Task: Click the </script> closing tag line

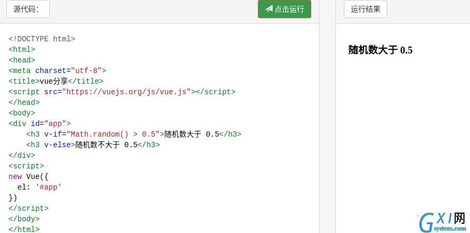Action: point(29,208)
